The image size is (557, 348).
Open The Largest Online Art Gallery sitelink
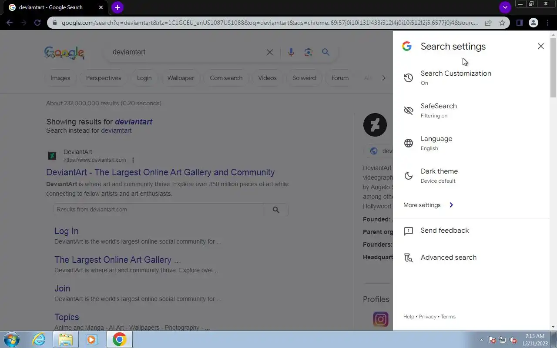click(x=117, y=260)
